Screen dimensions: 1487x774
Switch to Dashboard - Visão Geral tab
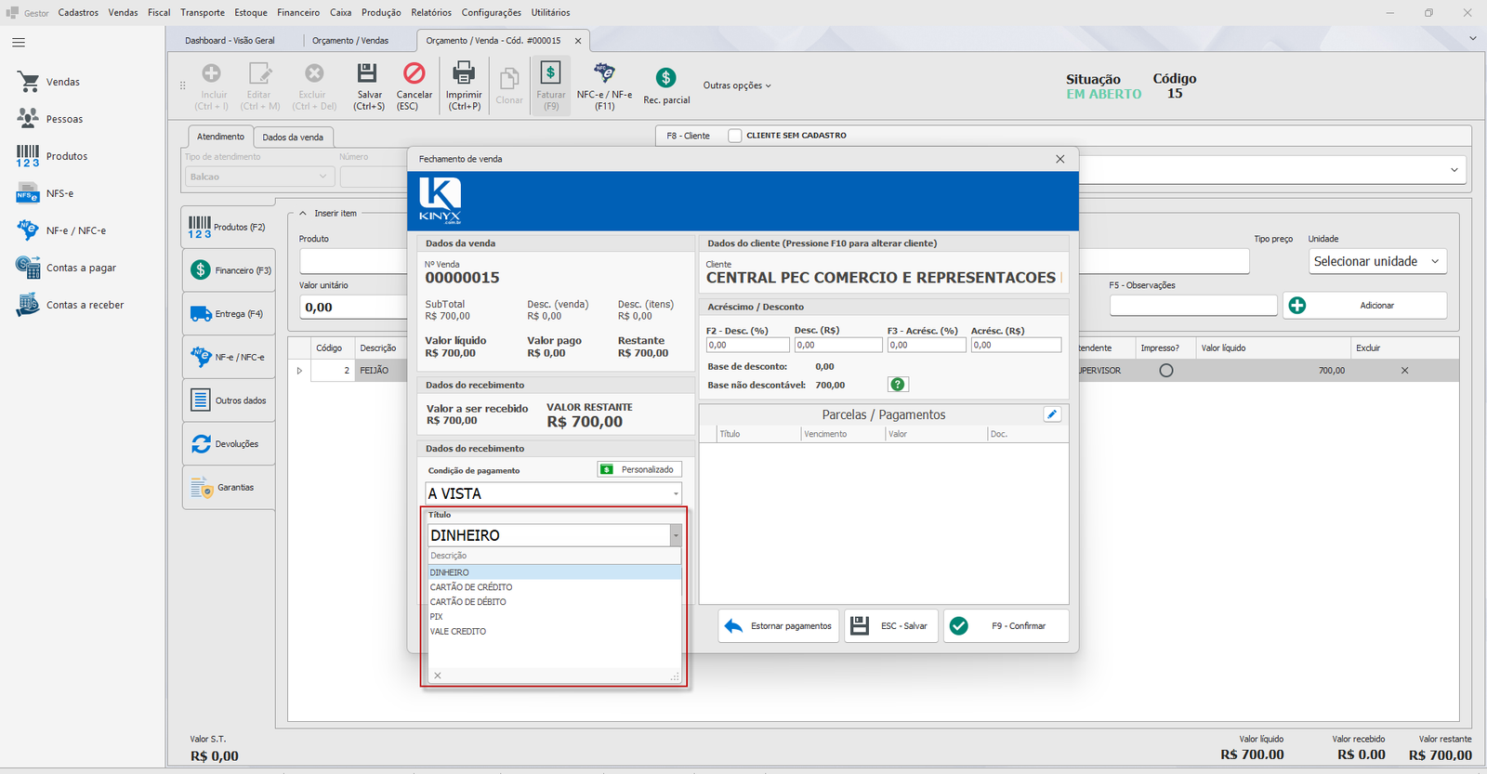[230, 41]
